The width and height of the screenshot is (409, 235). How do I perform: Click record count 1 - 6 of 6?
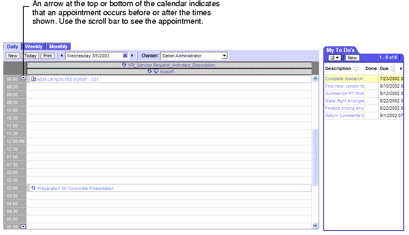[388, 57]
